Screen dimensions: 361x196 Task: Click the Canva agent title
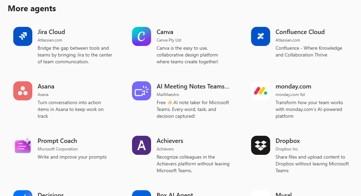(165, 32)
